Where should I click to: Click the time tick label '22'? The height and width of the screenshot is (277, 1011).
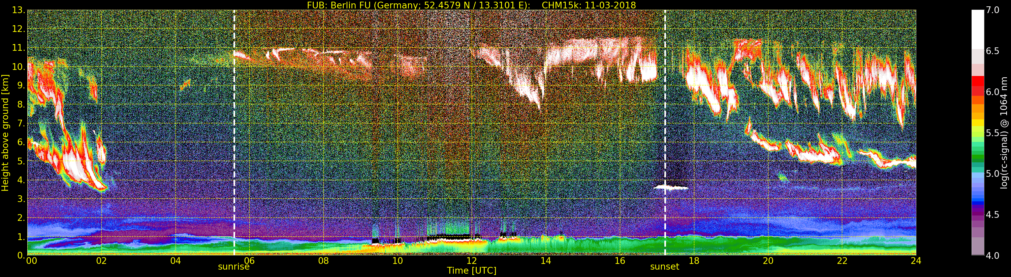coord(842,261)
